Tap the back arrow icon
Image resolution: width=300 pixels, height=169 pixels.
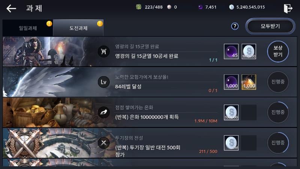[11, 8]
